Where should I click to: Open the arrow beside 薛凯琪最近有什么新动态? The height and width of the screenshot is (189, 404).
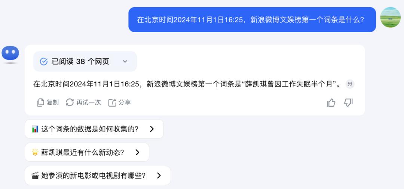coord(137,152)
